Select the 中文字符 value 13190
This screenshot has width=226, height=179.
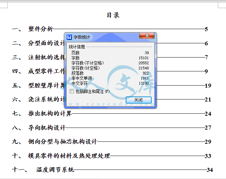tap(144, 83)
